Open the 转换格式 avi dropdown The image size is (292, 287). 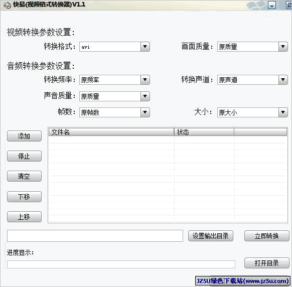(x=145, y=47)
